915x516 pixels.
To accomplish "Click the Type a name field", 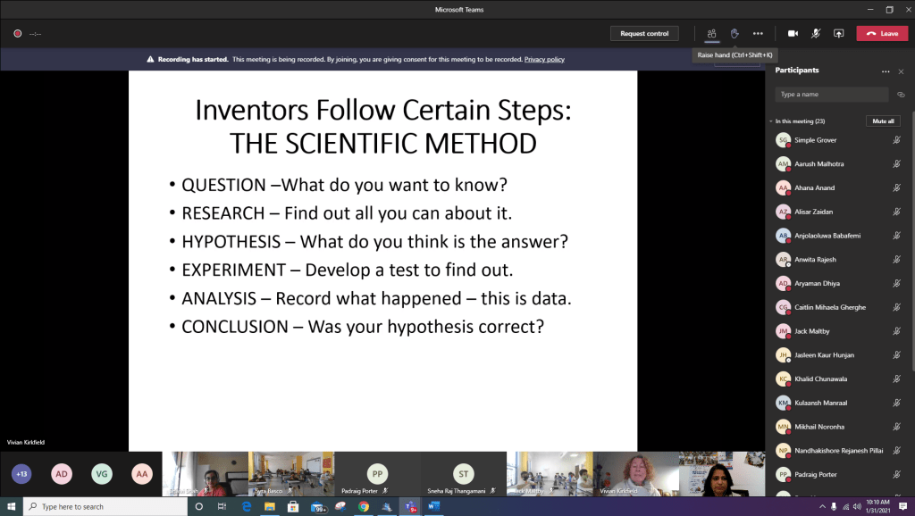I will point(831,94).
